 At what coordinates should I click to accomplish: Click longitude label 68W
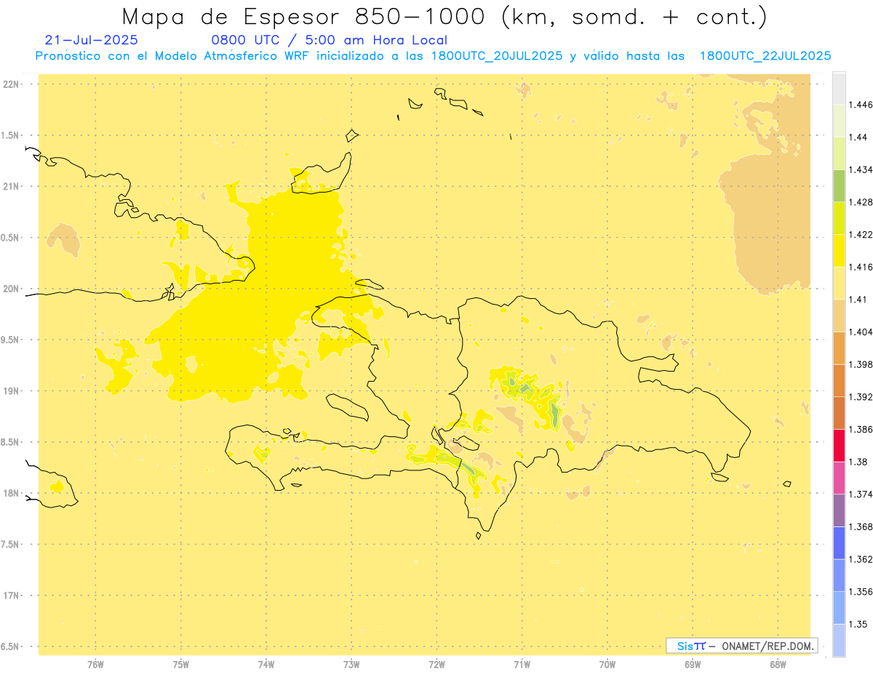click(778, 664)
